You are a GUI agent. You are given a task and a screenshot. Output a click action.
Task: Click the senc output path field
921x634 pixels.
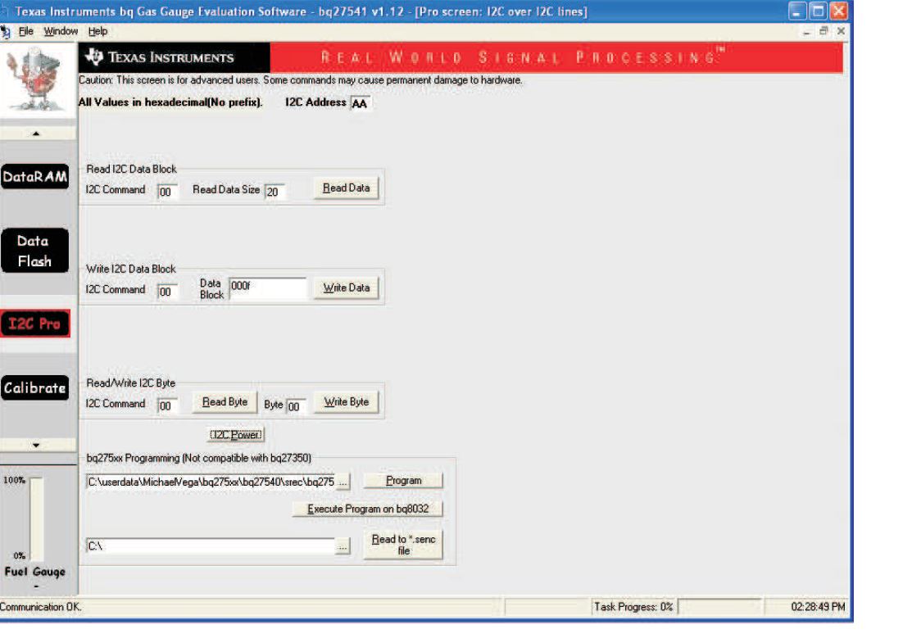[x=211, y=546]
